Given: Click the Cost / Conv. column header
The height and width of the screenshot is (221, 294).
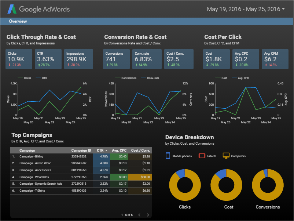Looking at the screenshot, I should pyautogui.click(x=140, y=151).
